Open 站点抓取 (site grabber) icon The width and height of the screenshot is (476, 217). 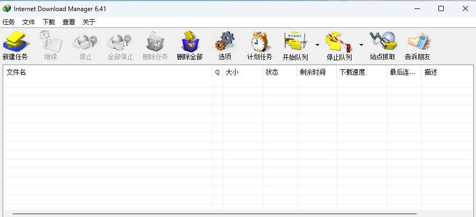tap(383, 42)
